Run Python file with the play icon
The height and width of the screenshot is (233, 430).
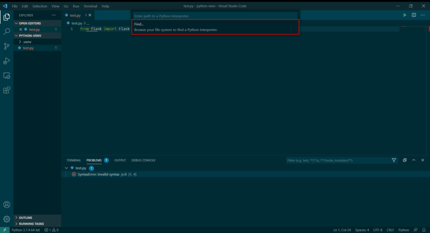pos(405,15)
